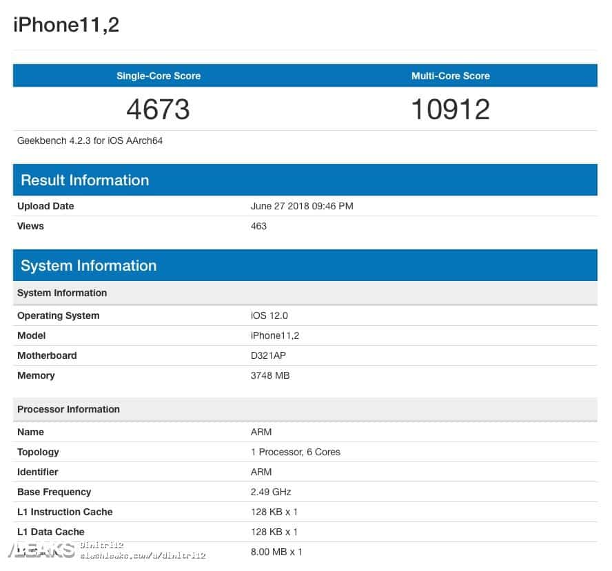Click the D321AP motherboard entry
This screenshot has width=612, height=571.
tap(267, 355)
